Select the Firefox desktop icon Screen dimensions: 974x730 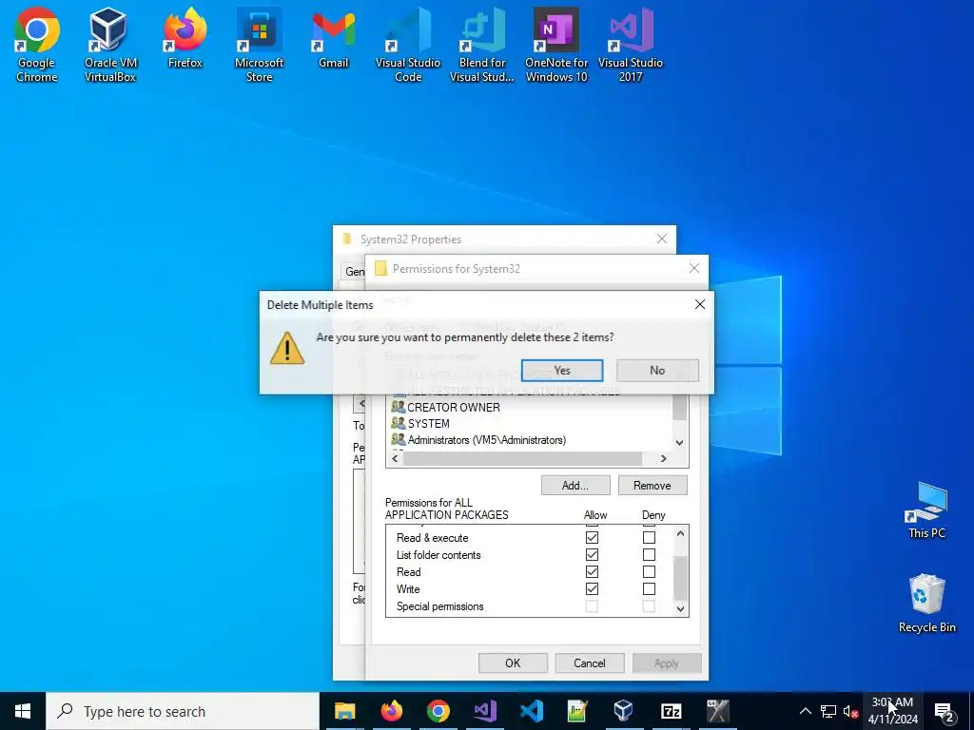(x=185, y=38)
